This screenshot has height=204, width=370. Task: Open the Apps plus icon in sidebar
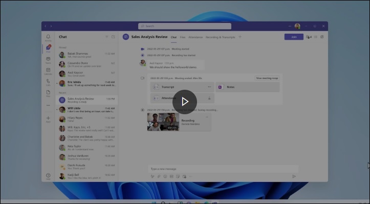48,119
